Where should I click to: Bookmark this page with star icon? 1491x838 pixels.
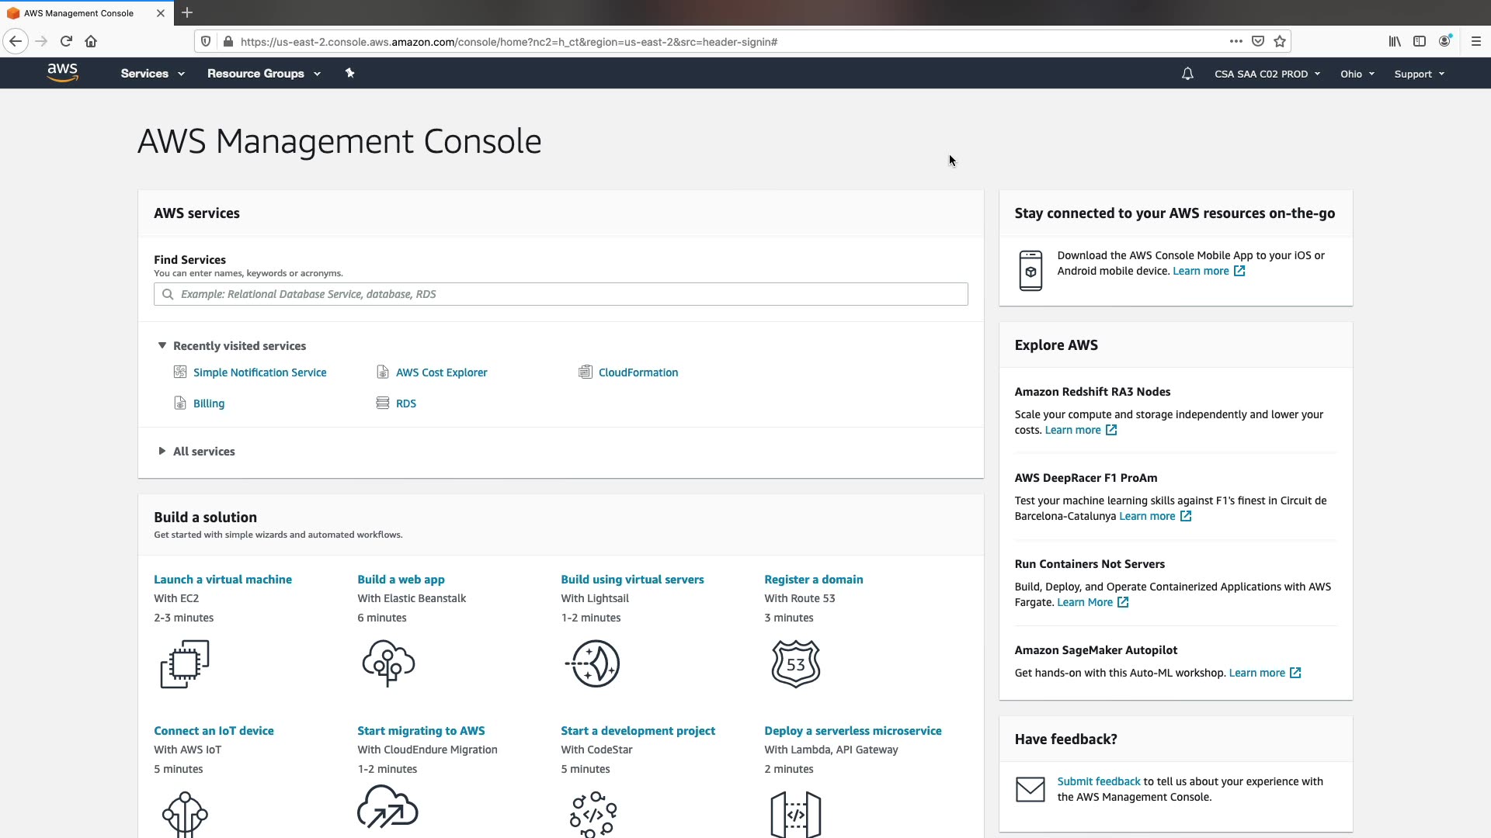[x=1280, y=41]
